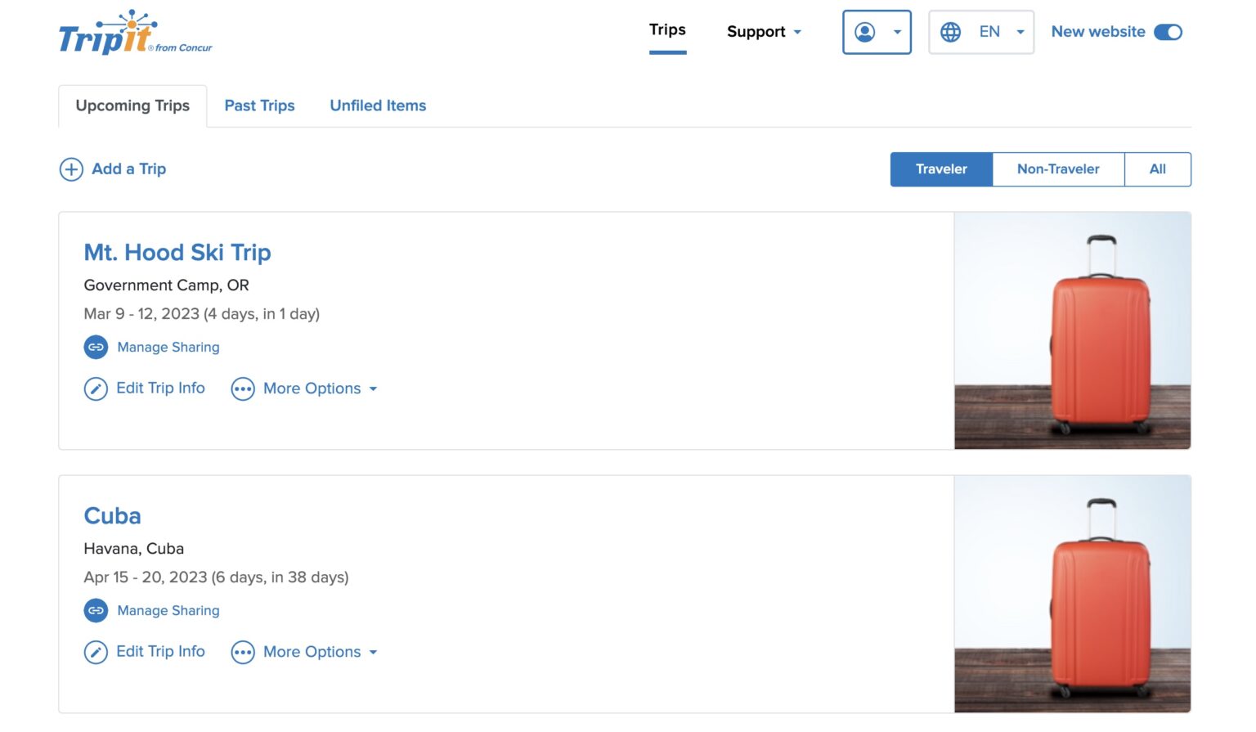This screenshot has height=732, width=1256.
Task: Open sharing chain icon on Cuba trip
Action: tap(96, 610)
